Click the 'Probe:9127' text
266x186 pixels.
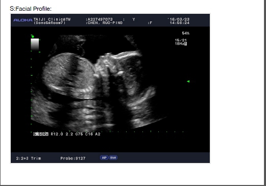(73, 158)
